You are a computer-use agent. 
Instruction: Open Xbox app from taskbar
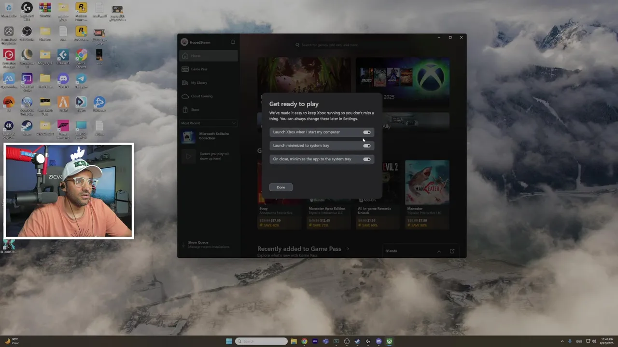point(389,341)
